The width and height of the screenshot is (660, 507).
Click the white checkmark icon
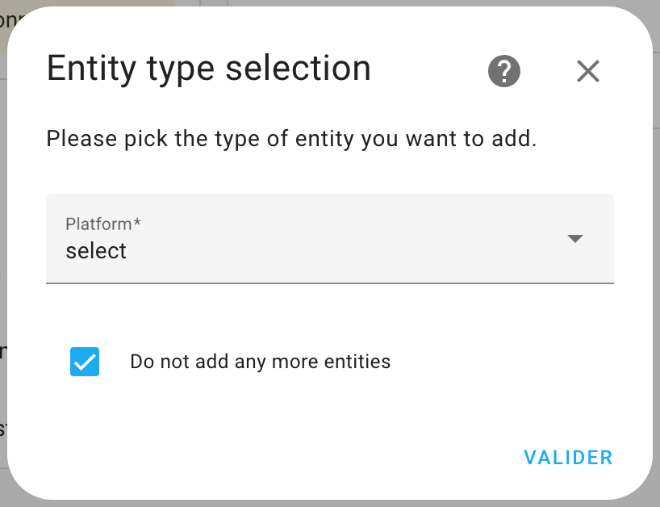coord(85,362)
